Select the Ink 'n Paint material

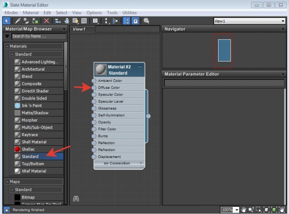pyautogui.click(x=39, y=105)
